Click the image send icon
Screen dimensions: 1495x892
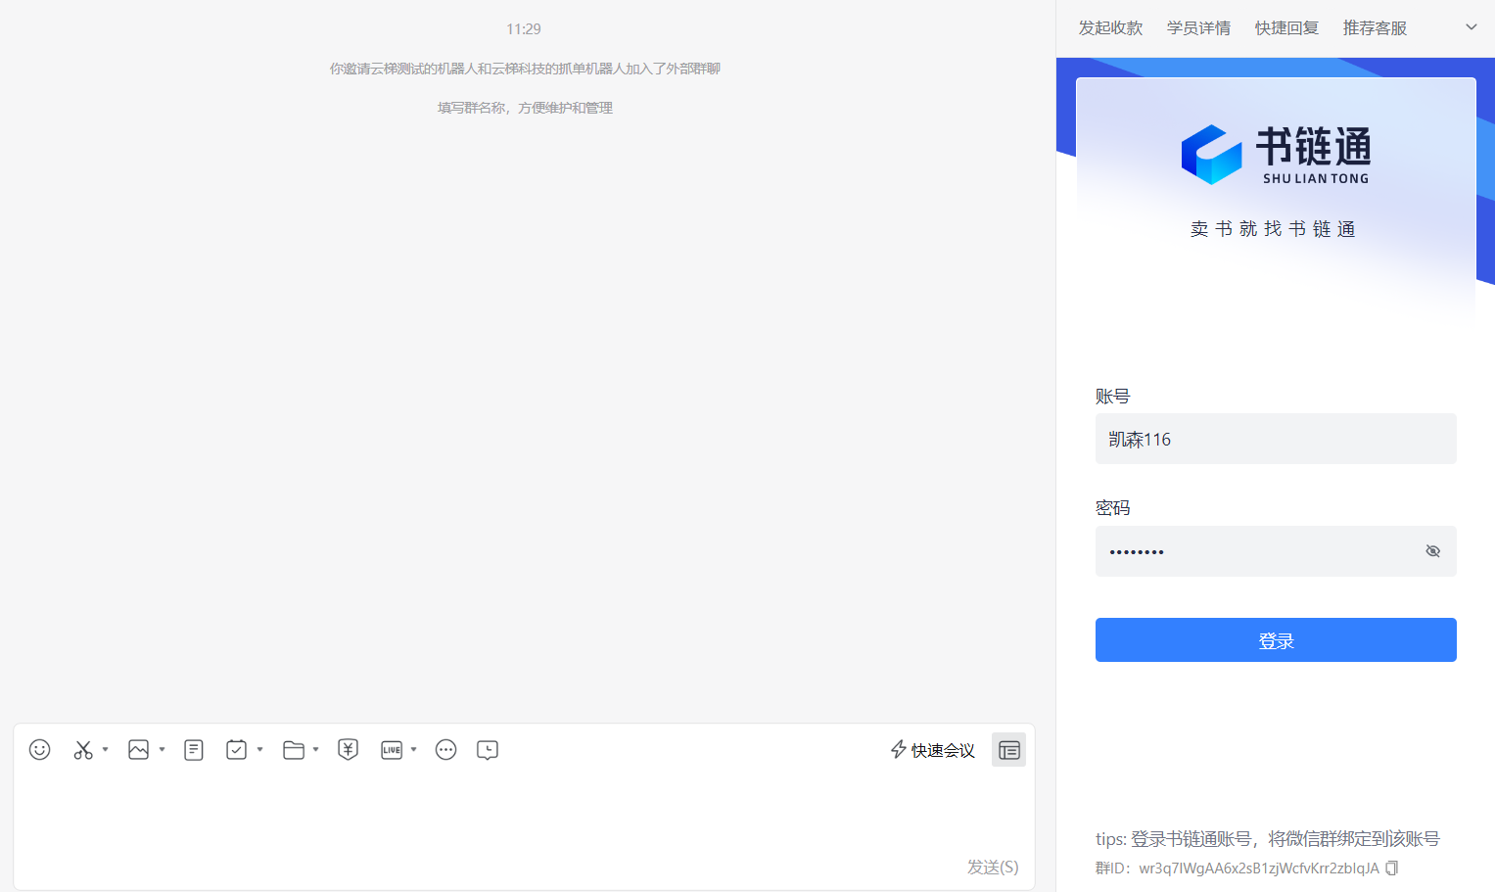139,750
